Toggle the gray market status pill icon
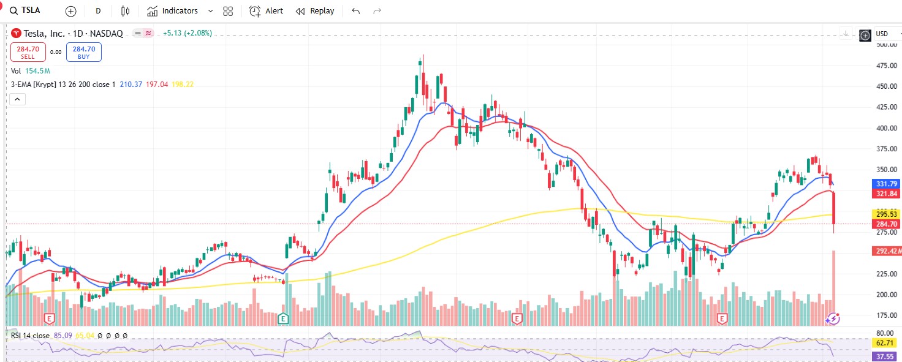The height and width of the screenshot is (362, 902). tap(138, 34)
